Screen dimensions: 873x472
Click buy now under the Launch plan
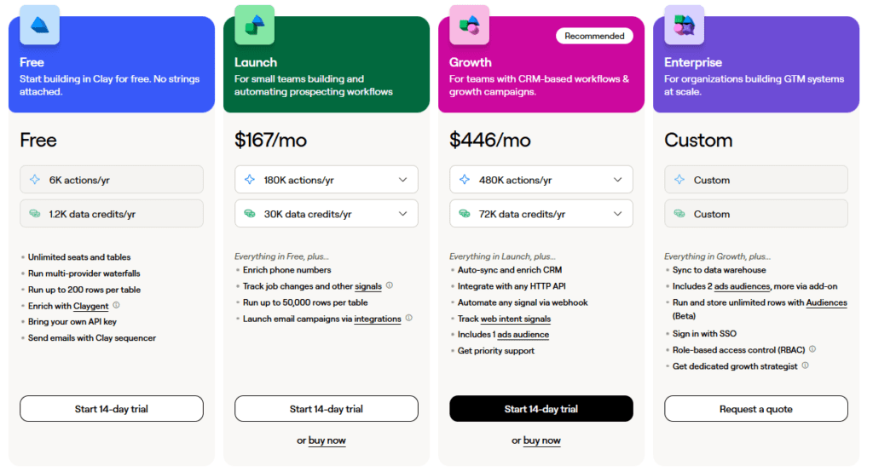(x=327, y=440)
